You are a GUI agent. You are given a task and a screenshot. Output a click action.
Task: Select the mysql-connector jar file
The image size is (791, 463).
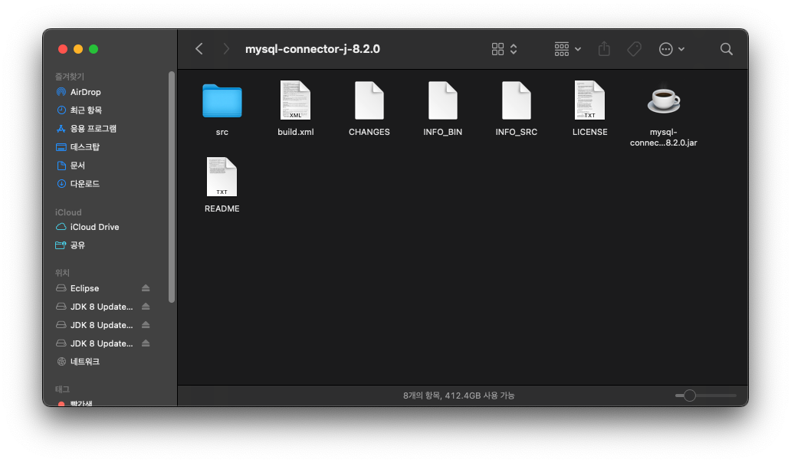tap(663, 100)
